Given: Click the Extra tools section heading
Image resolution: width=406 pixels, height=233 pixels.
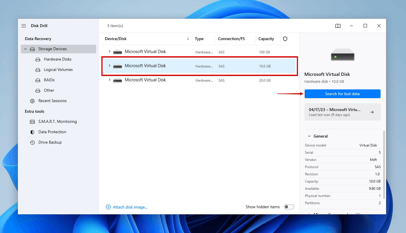Looking at the screenshot, I should (34, 111).
